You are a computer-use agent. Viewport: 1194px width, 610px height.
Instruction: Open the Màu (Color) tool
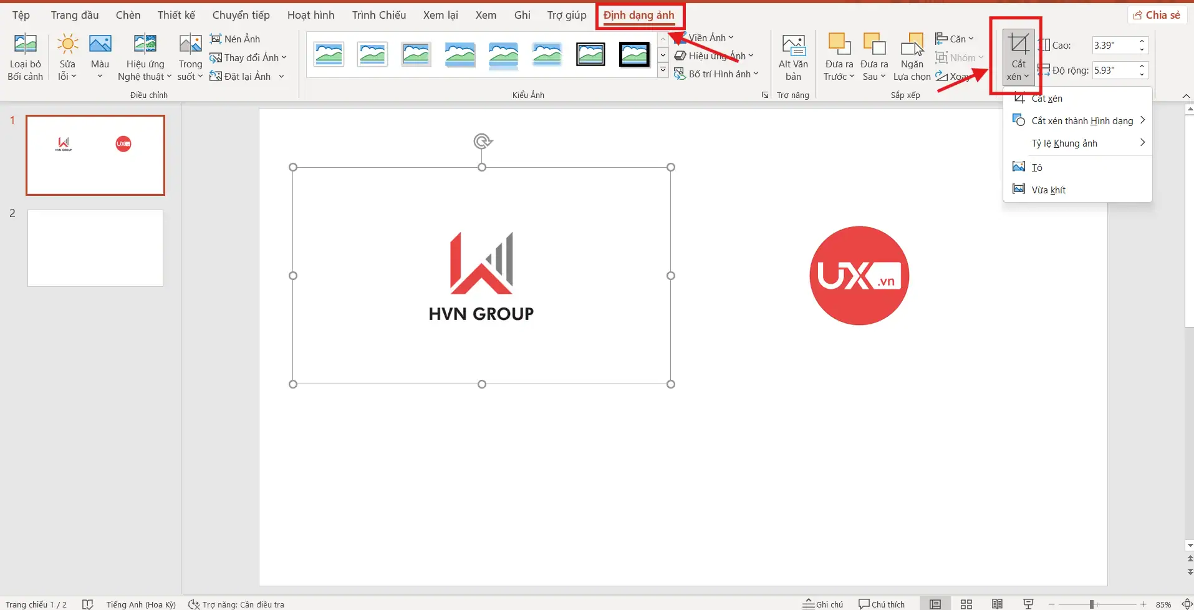click(x=99, y=56)
